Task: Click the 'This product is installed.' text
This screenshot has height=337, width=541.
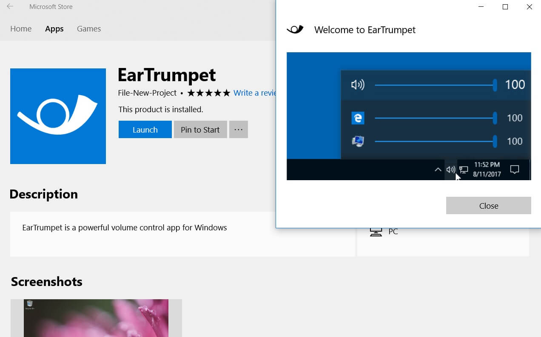Action: point(161,109)
